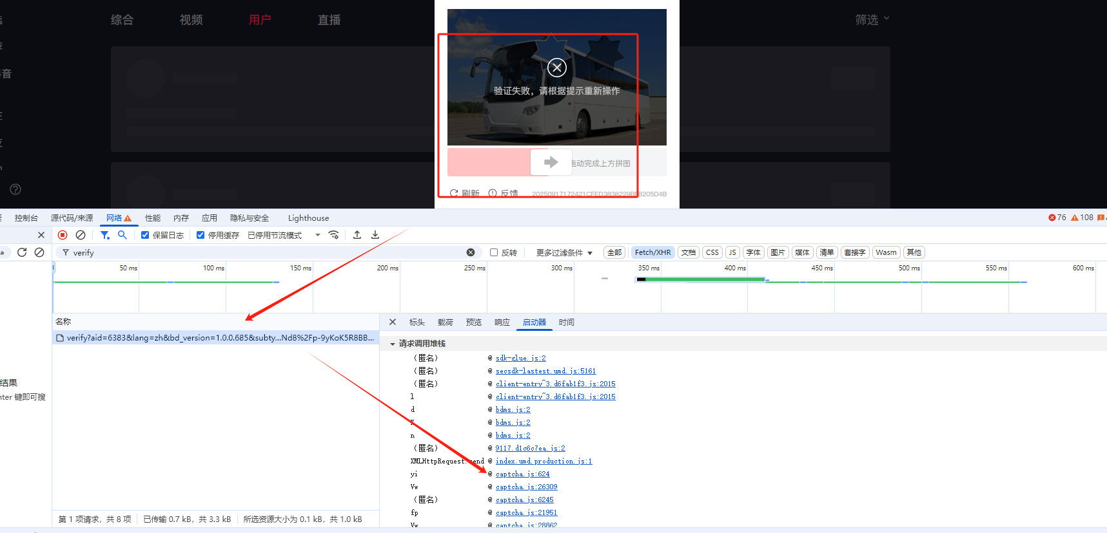Toggle the network filter funnel icon

click(x=104, y=235)
